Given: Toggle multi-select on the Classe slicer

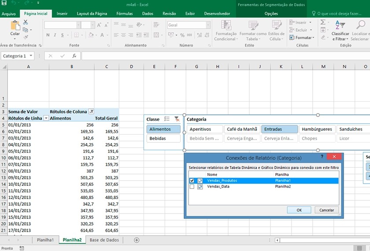Looking at the screenshot, I should click(167, 119).
